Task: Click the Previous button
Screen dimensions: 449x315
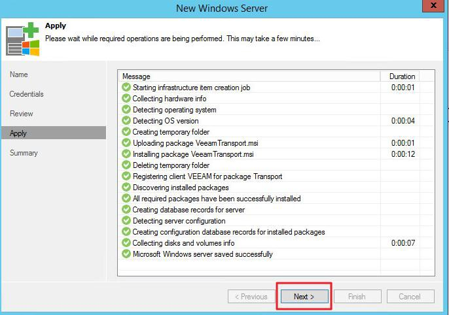Action: click(252, 297)
